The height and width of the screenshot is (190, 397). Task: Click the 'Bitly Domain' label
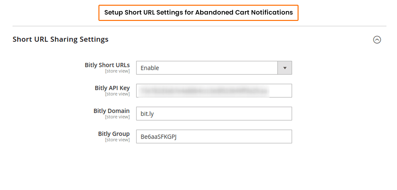coord(111,111)
